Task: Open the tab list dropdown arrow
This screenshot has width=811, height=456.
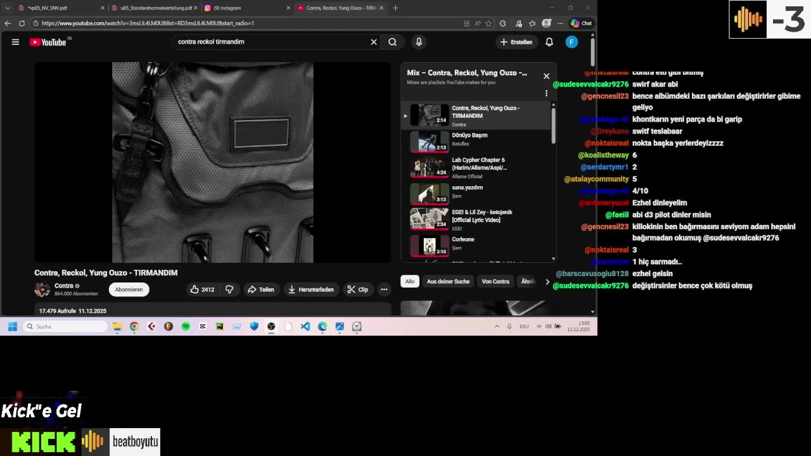Action: (8, 8)
